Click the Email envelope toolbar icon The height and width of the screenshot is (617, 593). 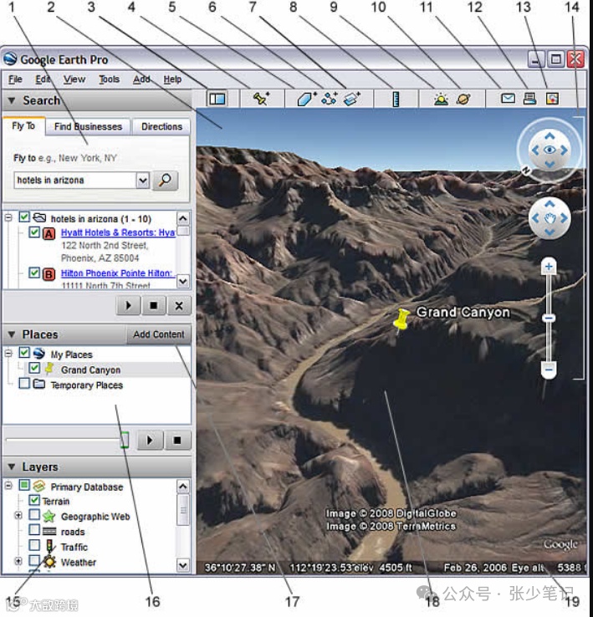click(x=508, y=99)
